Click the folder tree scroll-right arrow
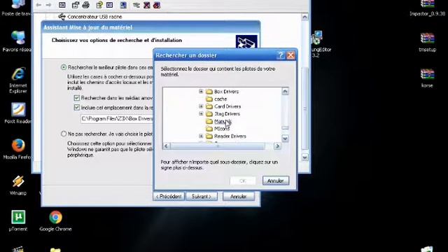The height and width of the screenshot is (252, 448). [x=277, y=146]
